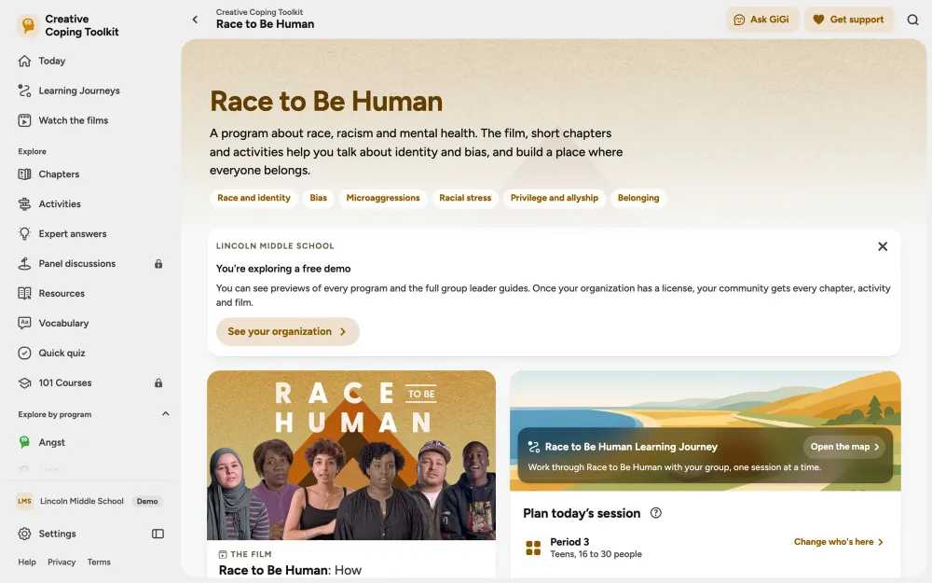Click 'Teens, 16 to 30 people' text
The width and height of the screenshot is (932, 583).
(596, 554)
